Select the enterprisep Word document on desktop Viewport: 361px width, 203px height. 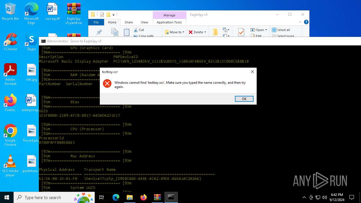coord(30,103)
